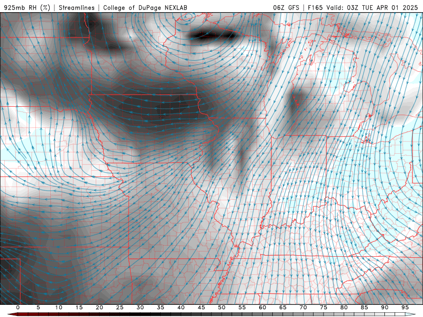Click the 15 label on the color scale

(x=79, y=307)
